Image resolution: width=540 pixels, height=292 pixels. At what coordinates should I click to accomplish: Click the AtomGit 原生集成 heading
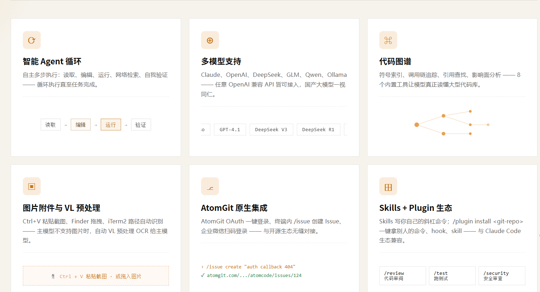tap(234, 208)
